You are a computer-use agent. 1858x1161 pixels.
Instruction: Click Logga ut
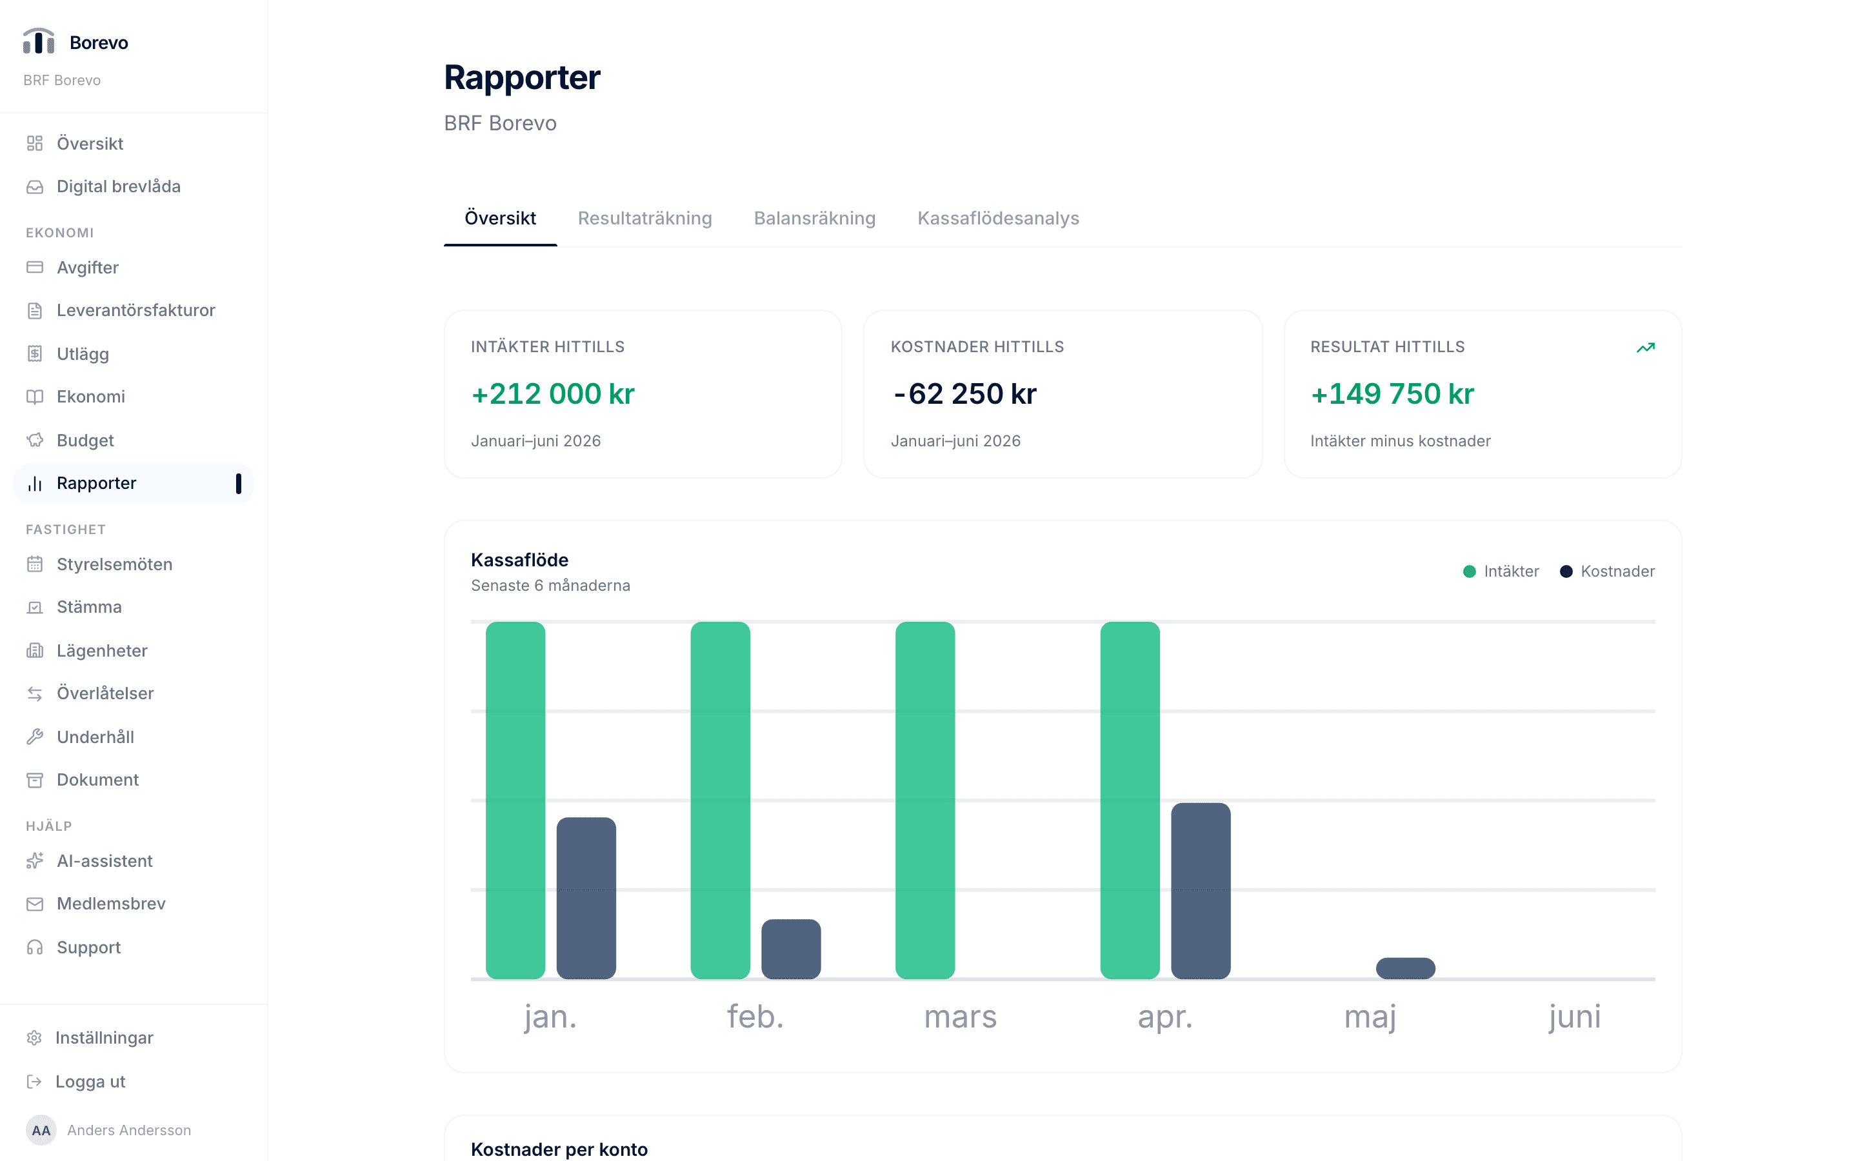coord(133,1082)
